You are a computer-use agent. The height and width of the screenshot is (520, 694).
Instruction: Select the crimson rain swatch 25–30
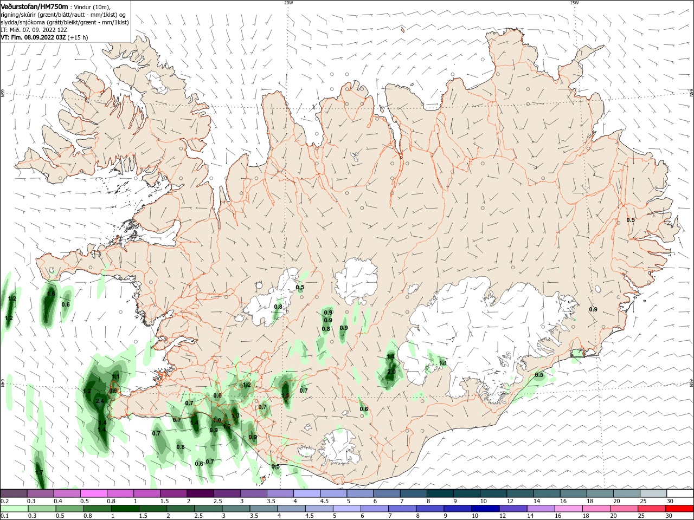(653, 509)
